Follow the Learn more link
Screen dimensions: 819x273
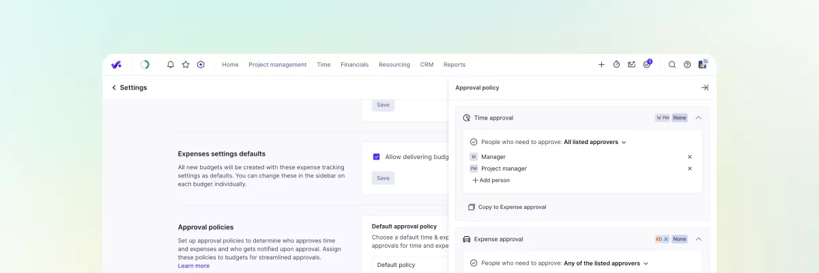click(x=194, y=266)
